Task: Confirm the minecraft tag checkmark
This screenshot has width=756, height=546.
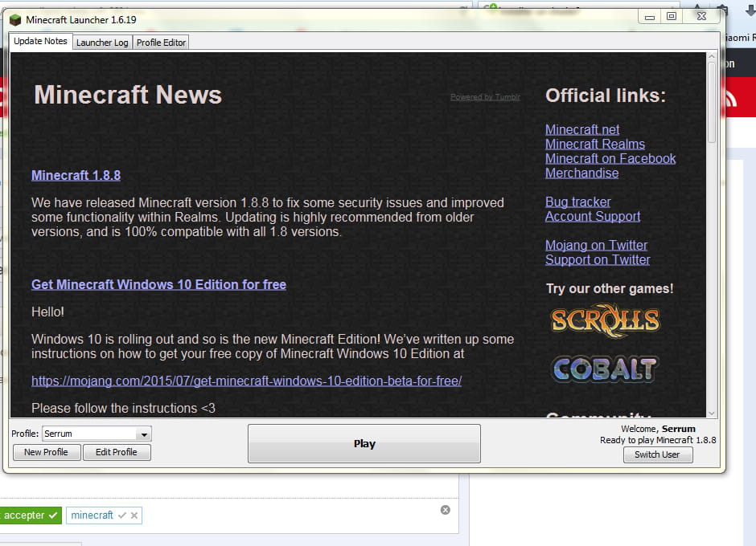Action: tap(122, 515)
